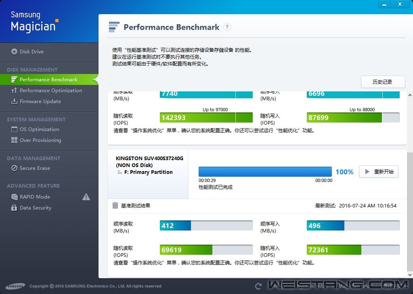Viewport: 413px width, 294px height.
Task: Open OS Optimization
Action: point(49,129)
